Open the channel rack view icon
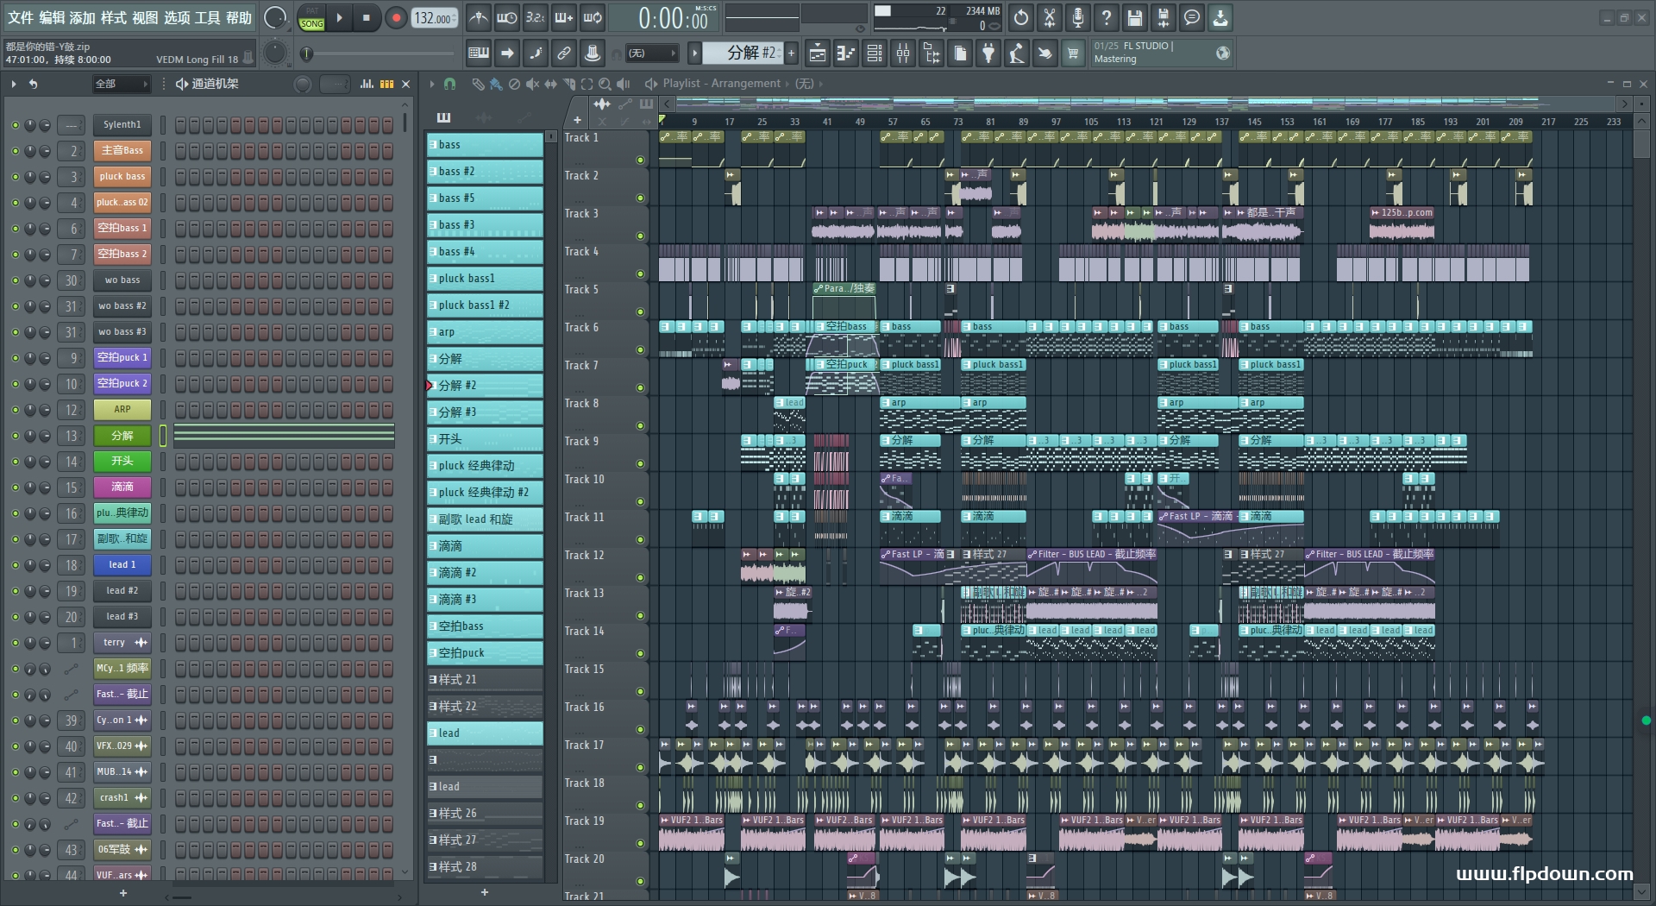This screenshot has width=1656, height=906. pos(875,53)
